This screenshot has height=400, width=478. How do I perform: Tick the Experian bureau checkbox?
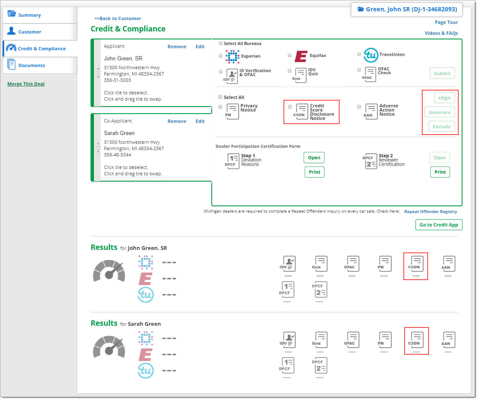tap(221, 56)
